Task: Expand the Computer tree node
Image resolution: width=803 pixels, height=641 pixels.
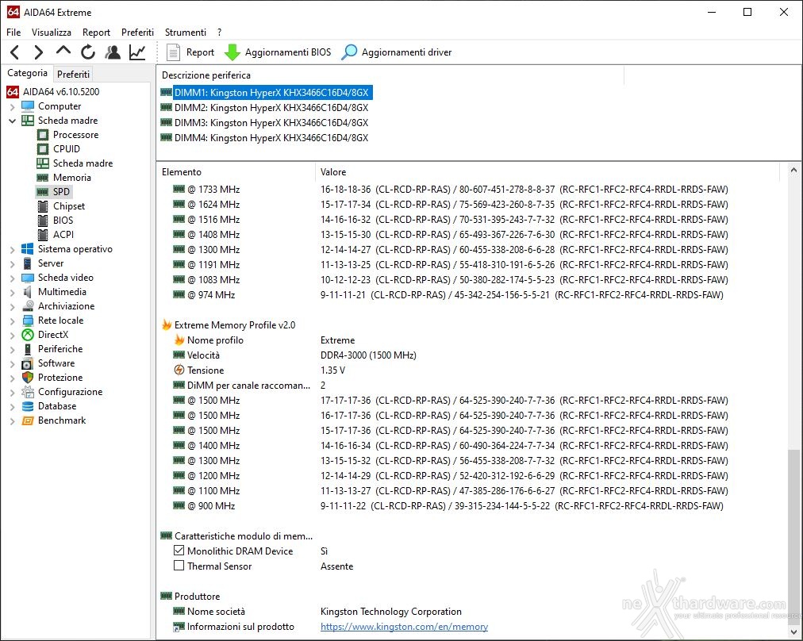Action: point(12,106)
